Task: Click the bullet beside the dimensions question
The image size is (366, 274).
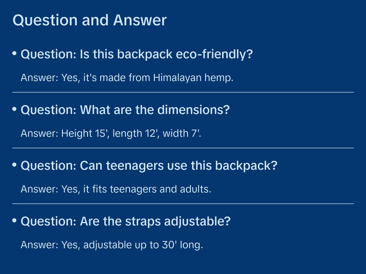Action: [x=15, y=109]
